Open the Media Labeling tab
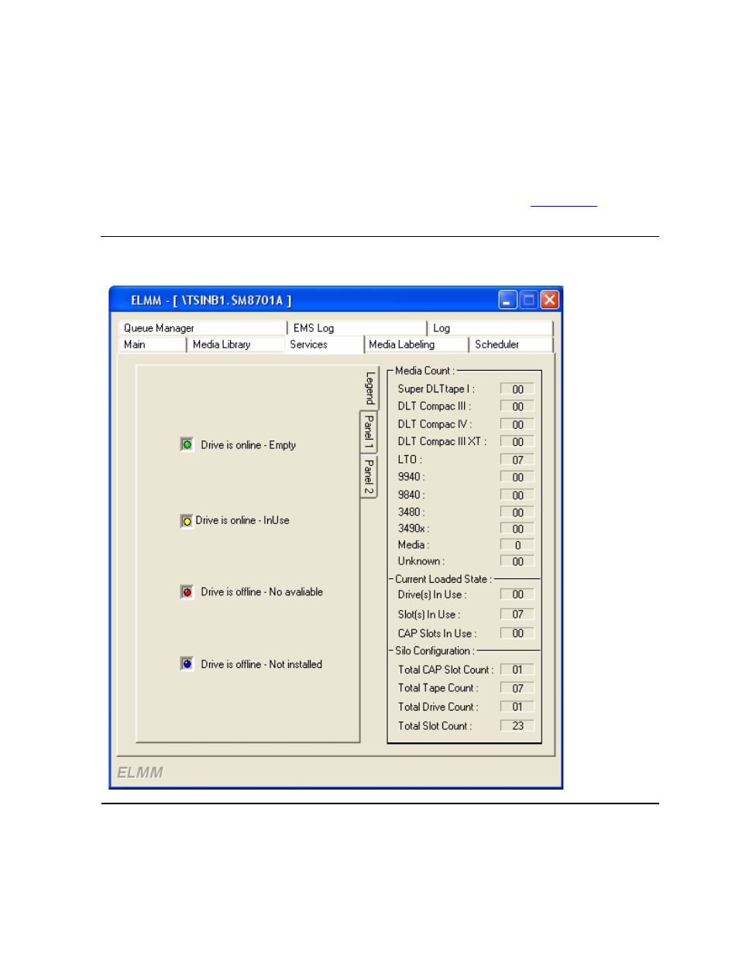This screenshot has height=956, width=739. pyautogui.click(x=417, y=344)
